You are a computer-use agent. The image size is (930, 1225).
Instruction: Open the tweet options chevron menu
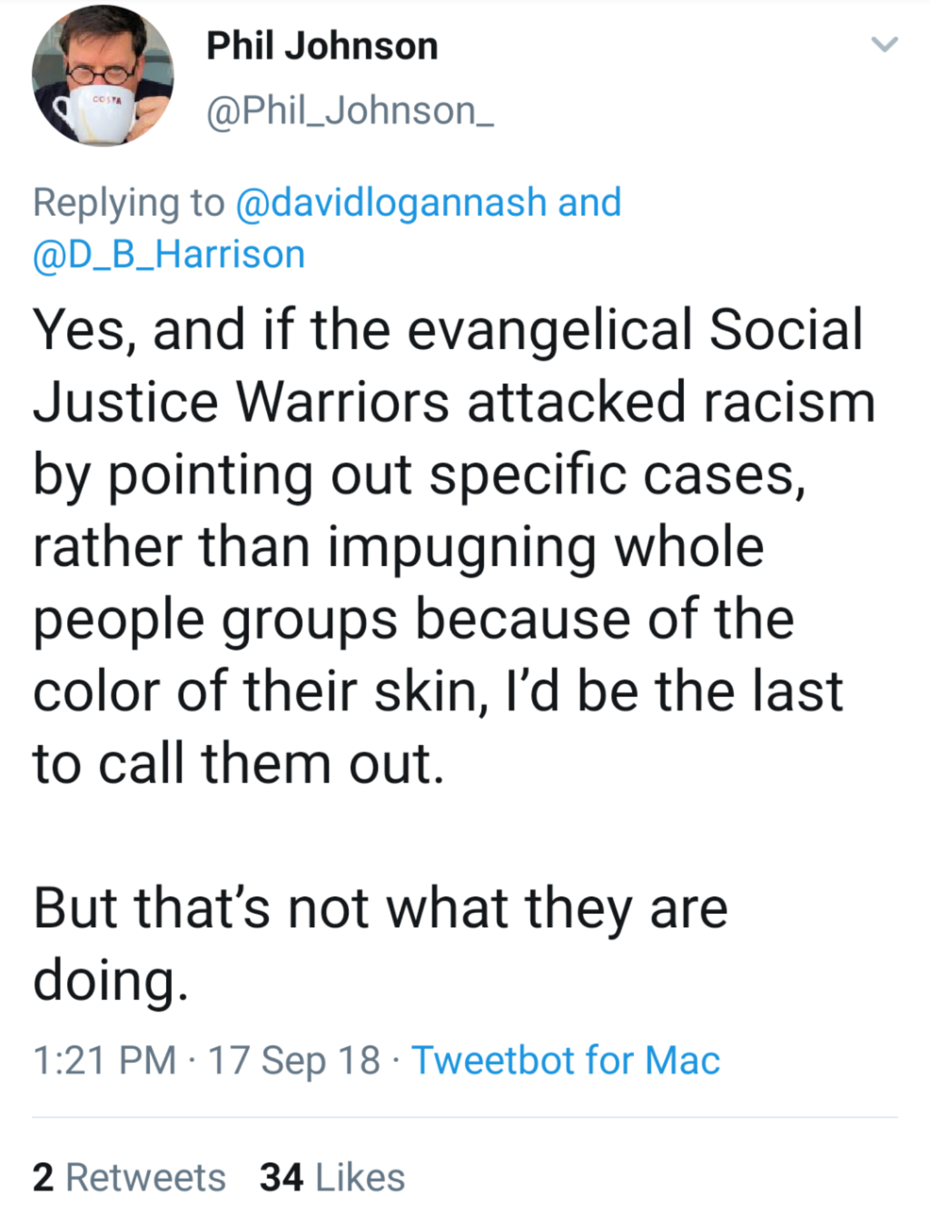point(884,45)
